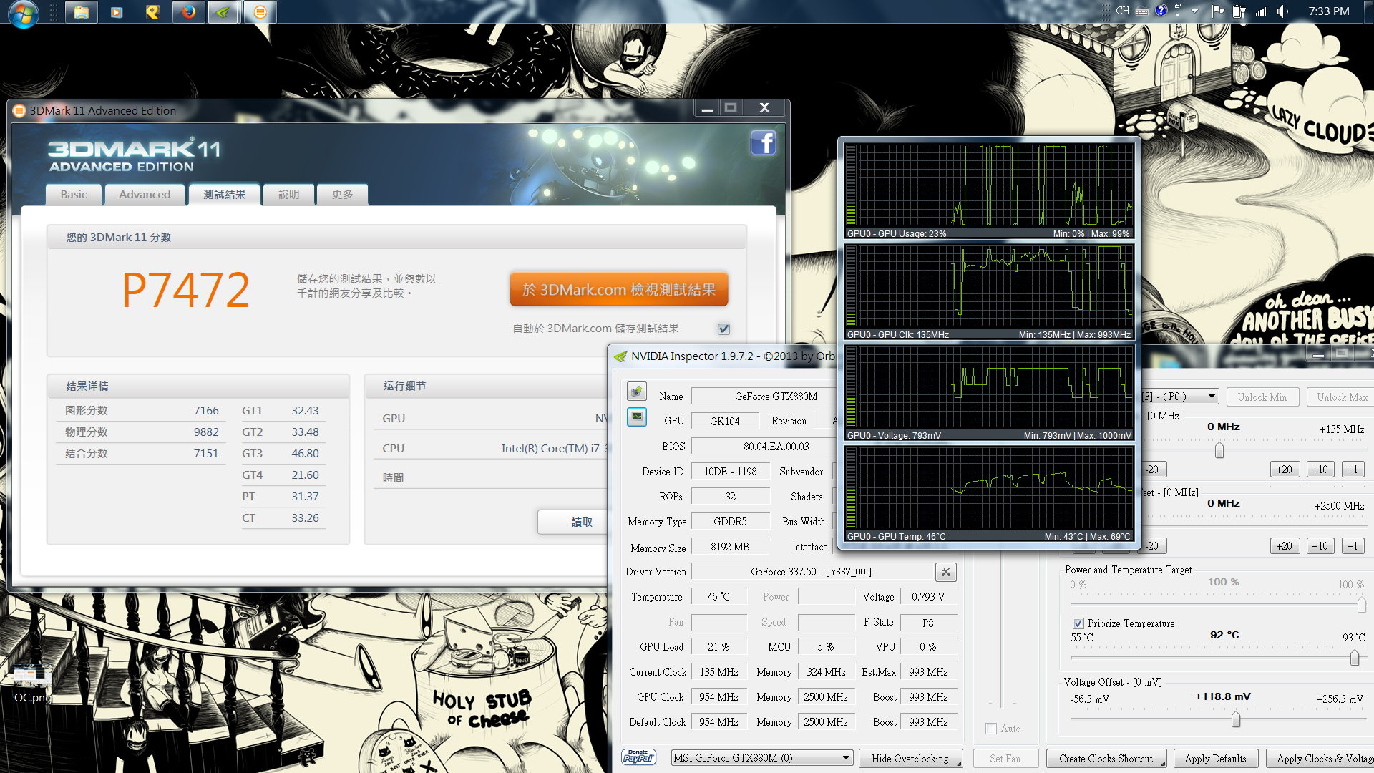Image resolution: width=1374 pixels, height=773 pixels.
Task: Select the 測試結果 results tab
Action: (224, 194)
